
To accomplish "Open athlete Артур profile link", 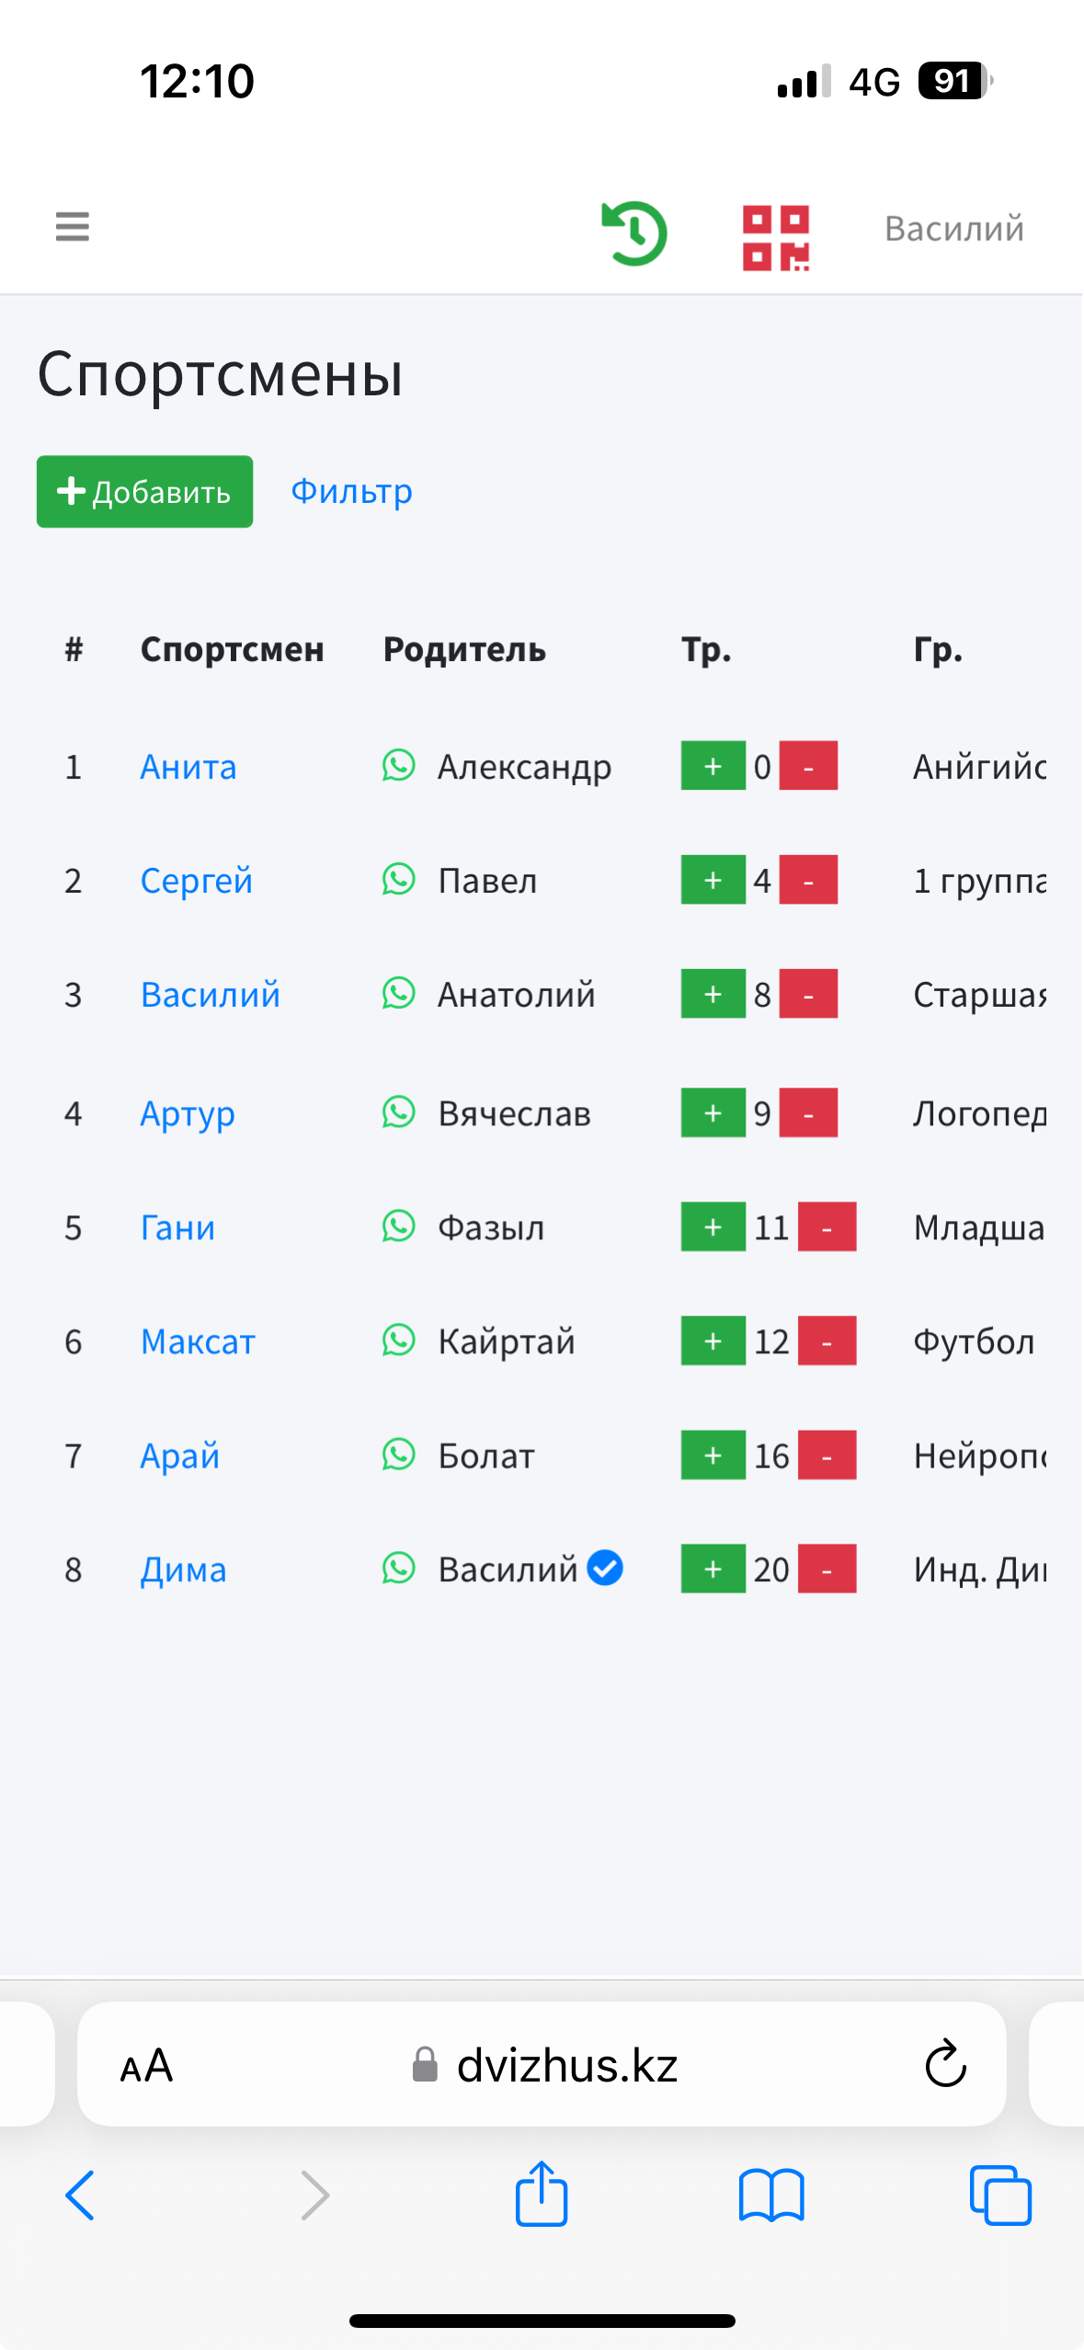I will [188, 1113].
